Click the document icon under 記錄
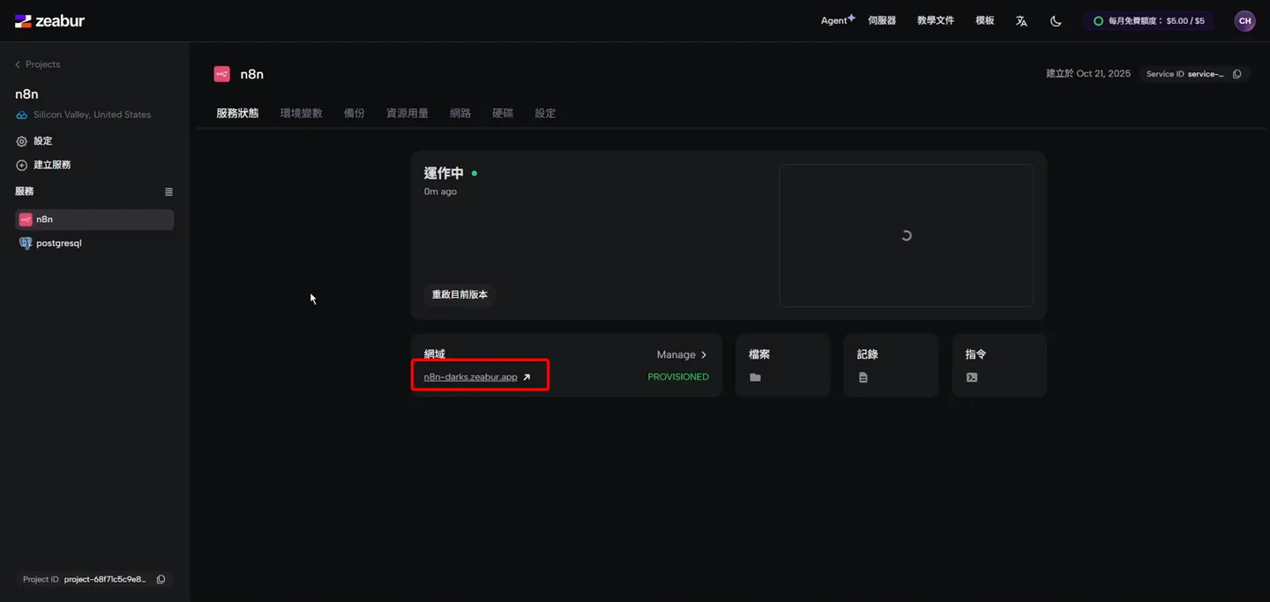 tap(863, 377)
